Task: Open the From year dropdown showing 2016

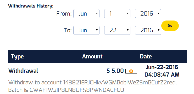Action: point(148,14)
